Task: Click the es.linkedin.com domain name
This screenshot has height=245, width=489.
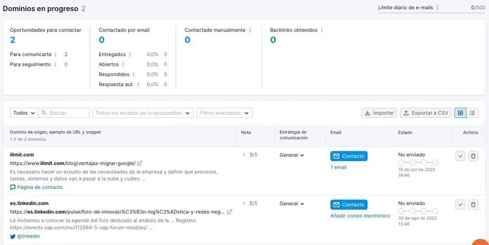Action: pos(29,203)
